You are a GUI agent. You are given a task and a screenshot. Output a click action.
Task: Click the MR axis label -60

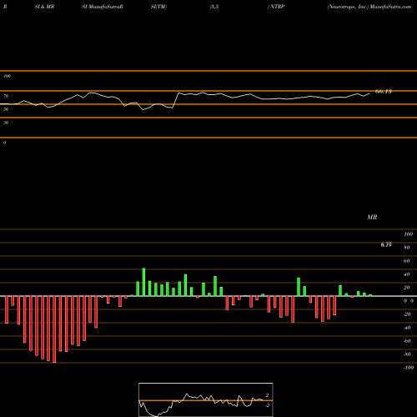pos(407,341)
